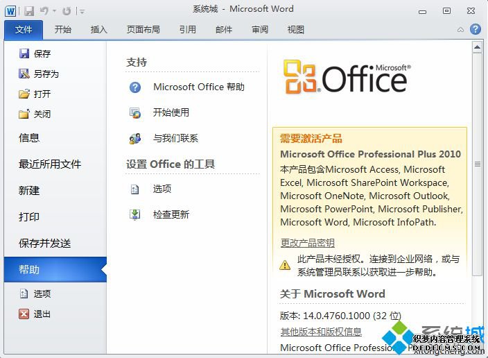This screenshot has width=488, height=358.
Task: Select 关闭 text in the backstage menu
Action: (x=42, y=114)
